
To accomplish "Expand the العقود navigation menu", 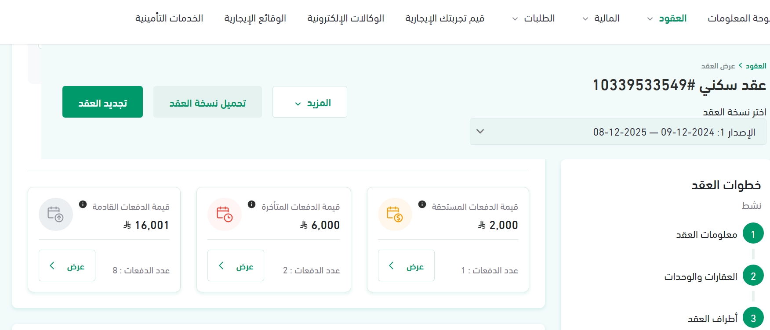I will [667, 18].
